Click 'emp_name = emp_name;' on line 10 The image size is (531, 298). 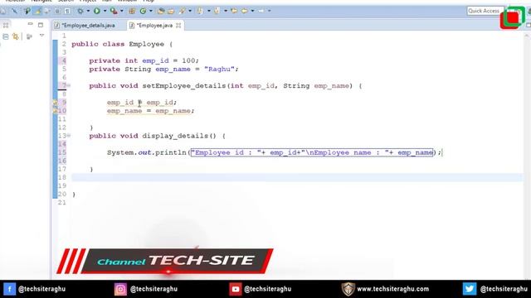(x=151, y=111)
